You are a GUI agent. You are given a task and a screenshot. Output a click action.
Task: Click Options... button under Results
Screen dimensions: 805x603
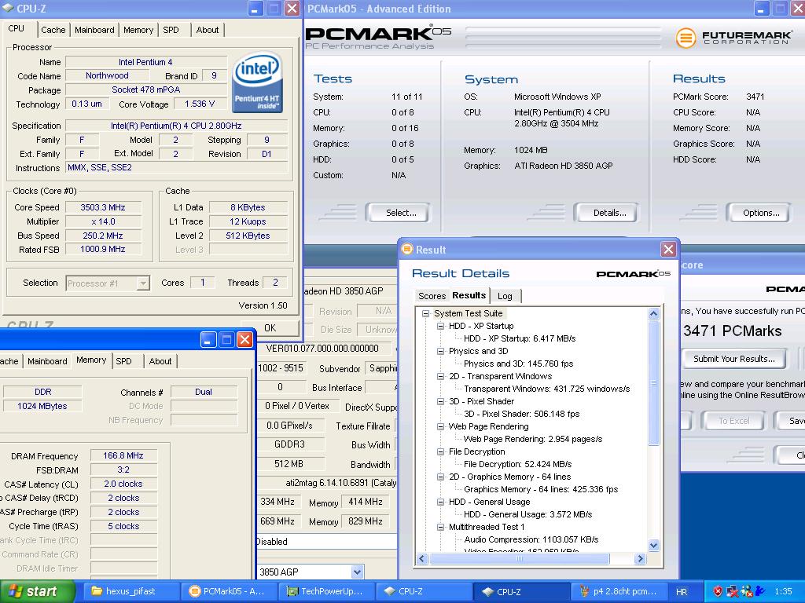point(761,213)
